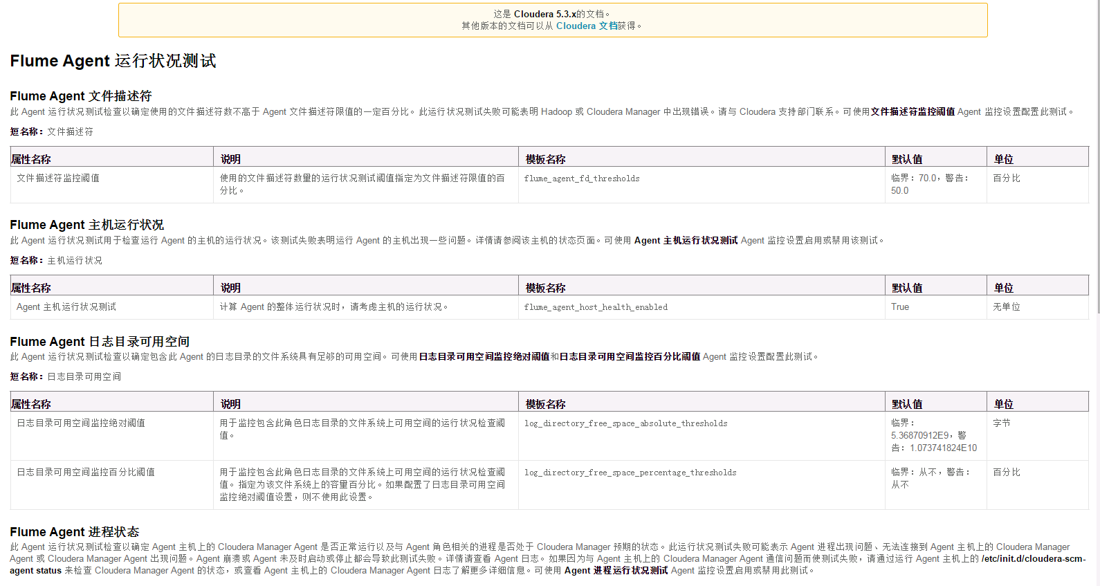
Task: Select the 文件描述符监控阈值 table cell
Action: pos(112,185)
